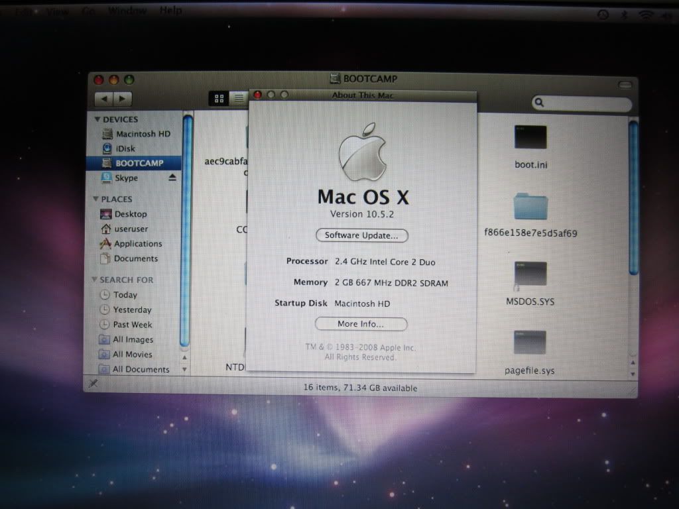Eject the Skype volume
Screen dimensions: 679x509
(x=172, y=178)
